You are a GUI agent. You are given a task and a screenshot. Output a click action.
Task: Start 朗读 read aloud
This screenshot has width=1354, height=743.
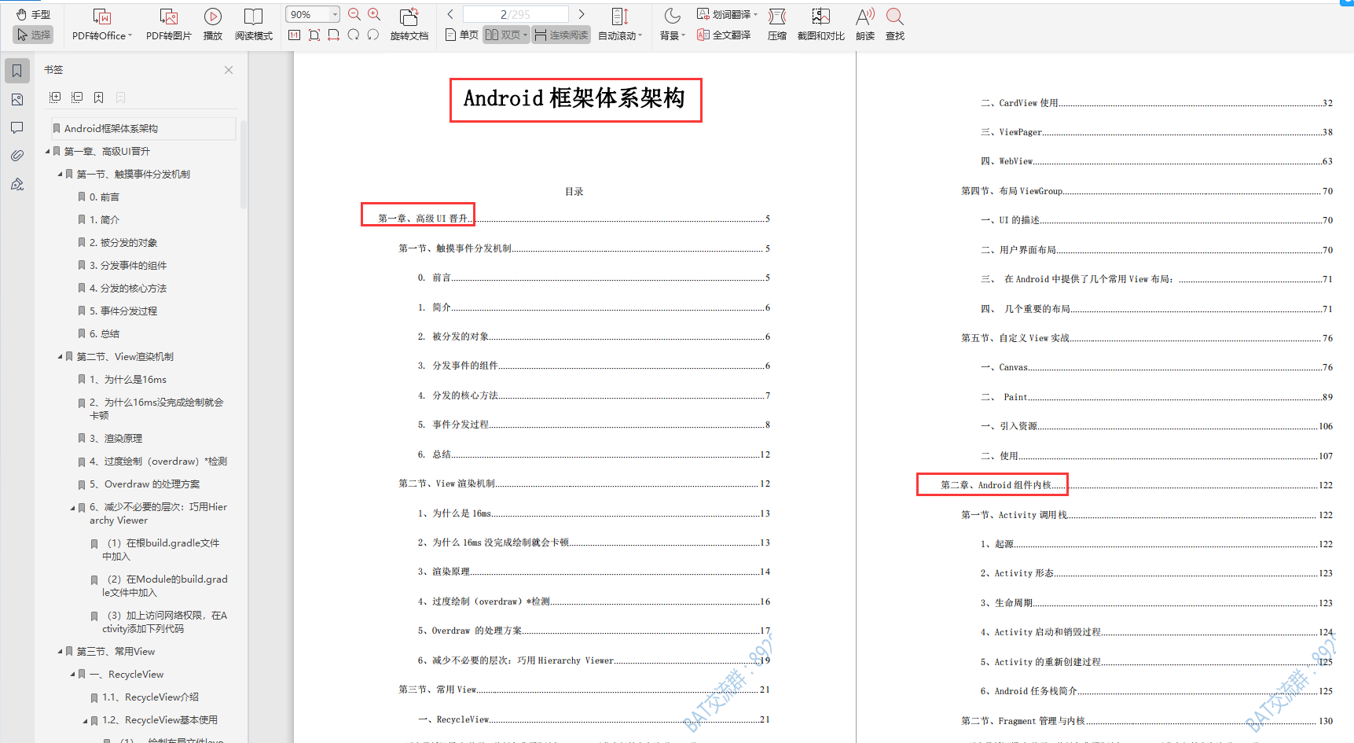click(865, 24)
